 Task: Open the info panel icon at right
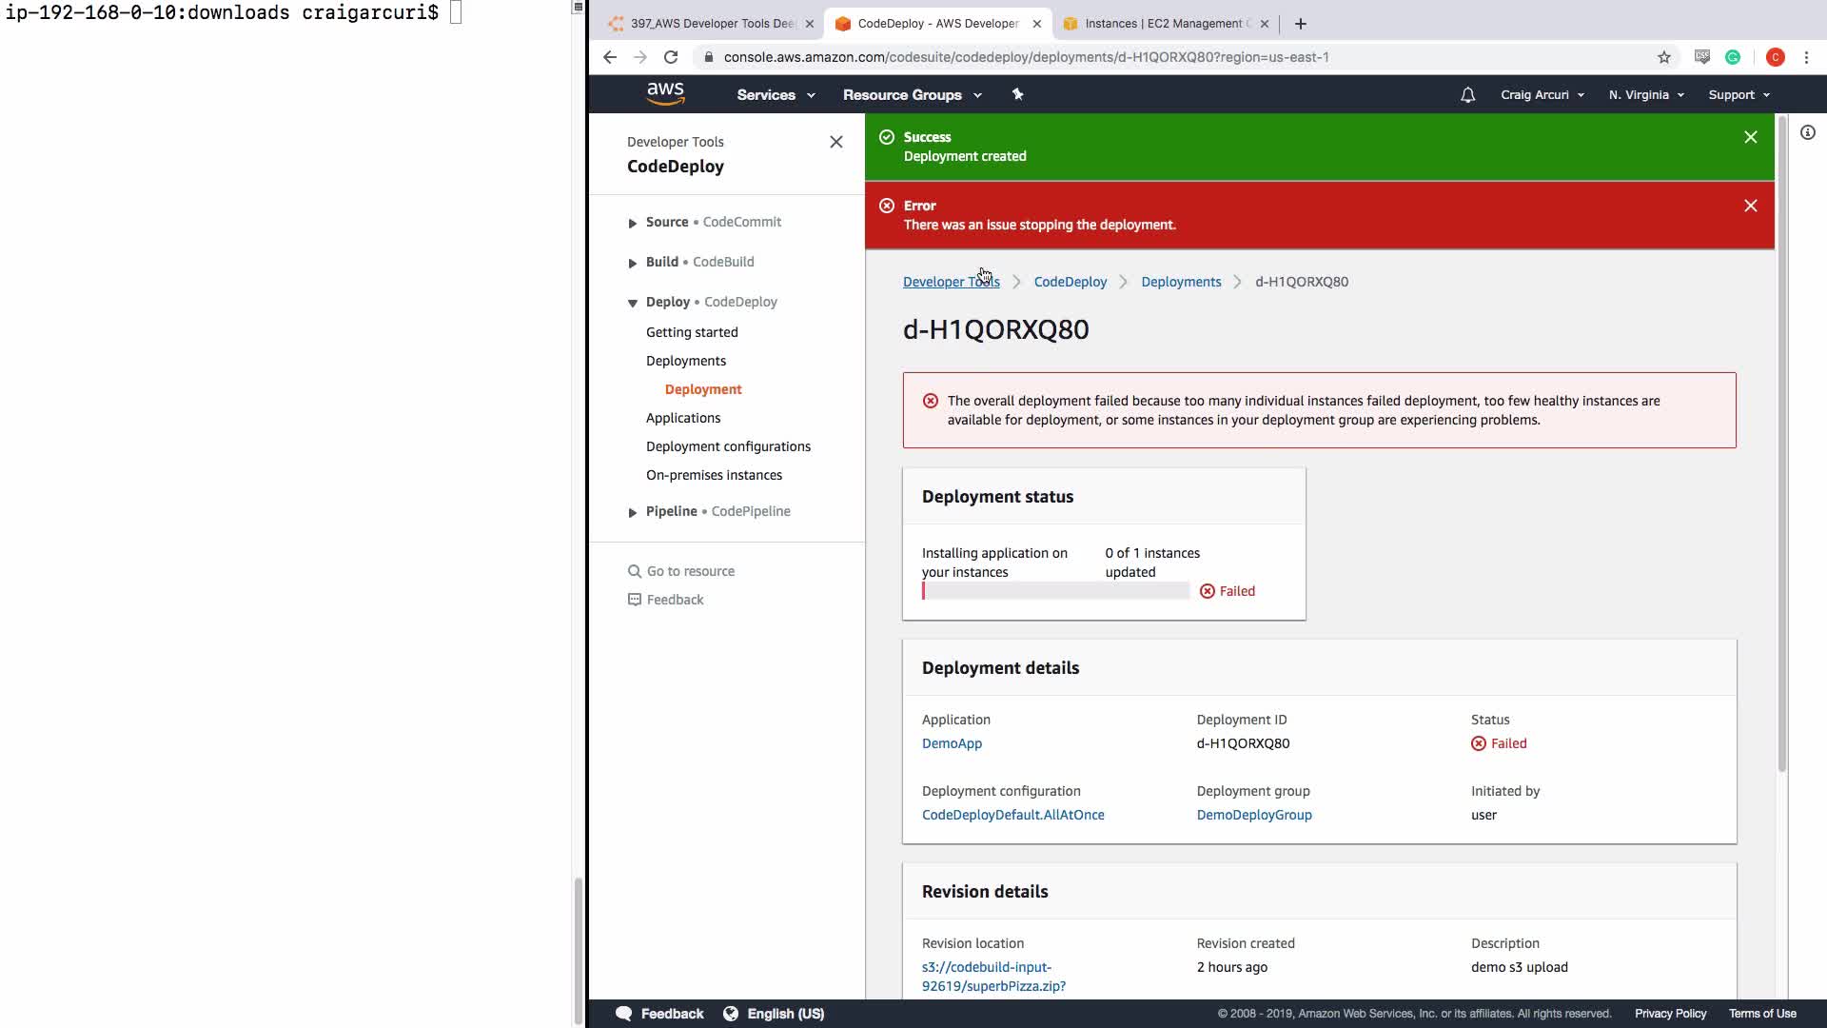coord(1807,133)
